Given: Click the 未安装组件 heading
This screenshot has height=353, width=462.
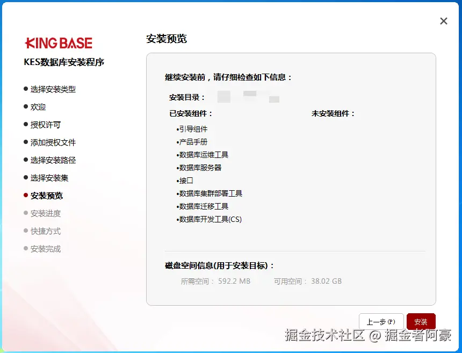Looking at the screenshot, I should (x=333, y=113).
